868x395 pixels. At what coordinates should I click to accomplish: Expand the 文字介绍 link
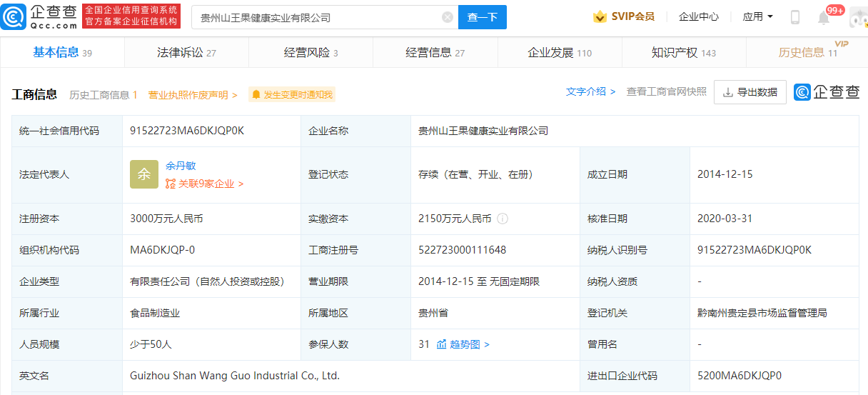tap(590, 91)
